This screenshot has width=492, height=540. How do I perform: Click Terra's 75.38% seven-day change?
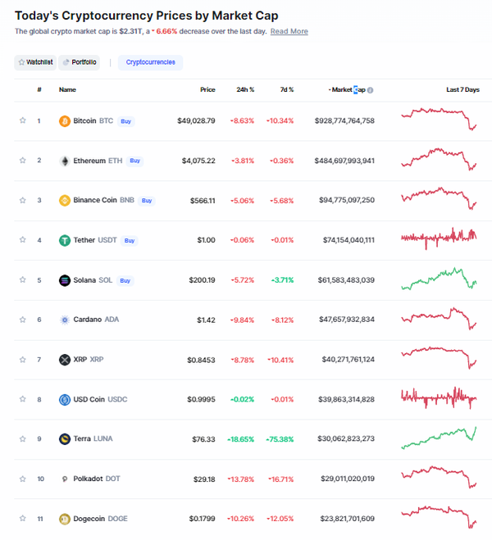280,439
